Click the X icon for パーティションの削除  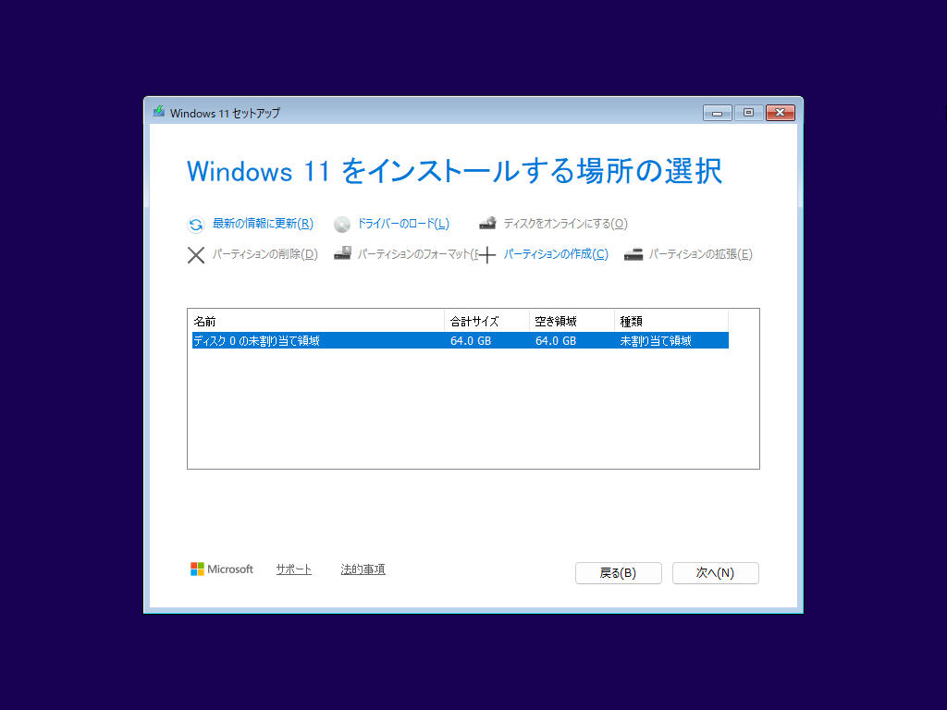(196, 255)
